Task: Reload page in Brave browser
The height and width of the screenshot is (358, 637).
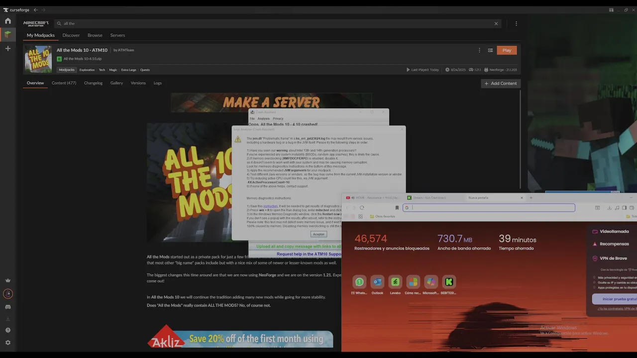Action: pyautogui.click(x=362, y=208)
